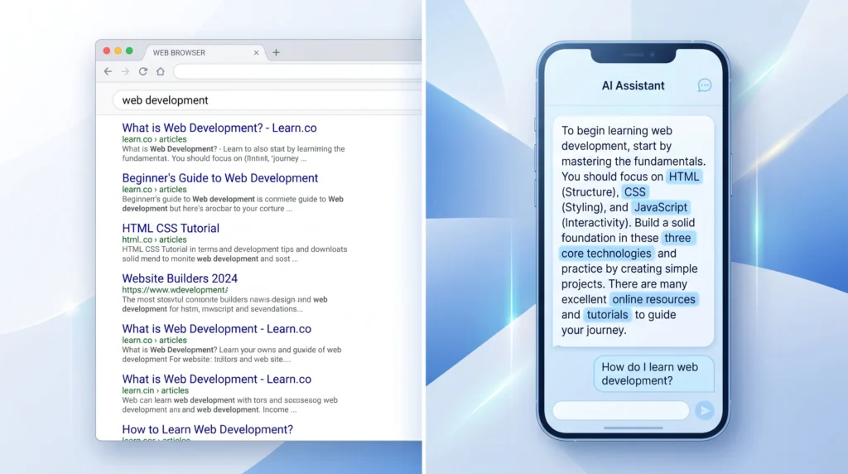
Task: Click the web development search field
Action: (x=267, y=100)
